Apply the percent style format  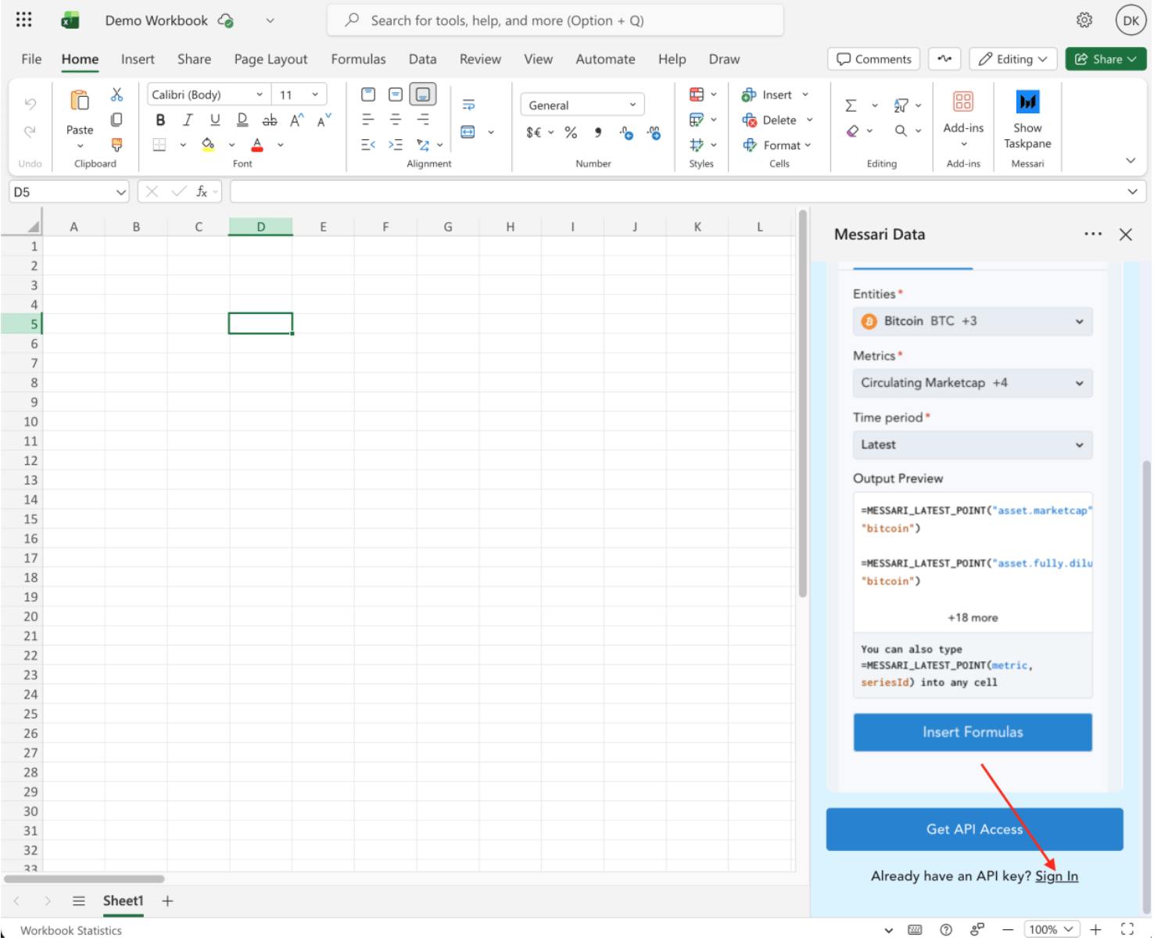coord(571,133)
